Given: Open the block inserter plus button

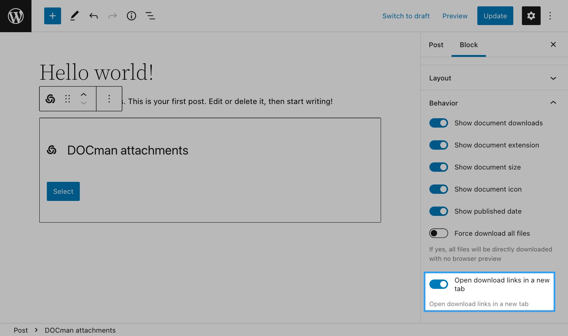Looking at the screenshot, I should pyautogui.click(x=52, y=16).
